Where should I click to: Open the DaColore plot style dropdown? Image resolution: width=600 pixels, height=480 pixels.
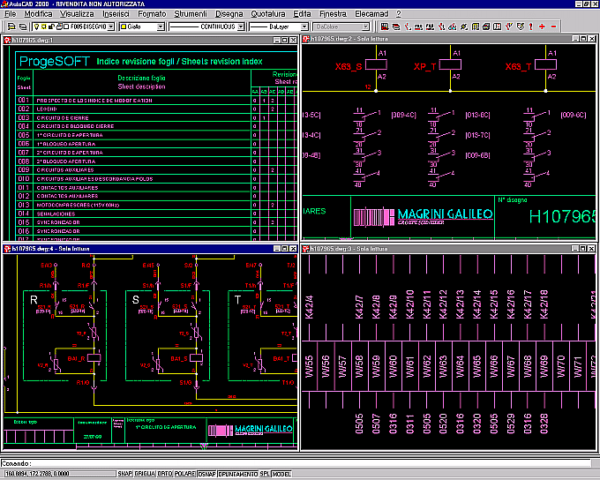(x=366, y=26)
